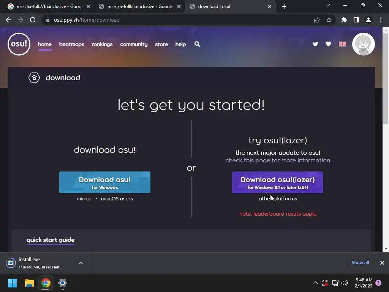Open the help menu item
Image resolution: width=389 pixels, height=292 pixels.
coord(180,44)
